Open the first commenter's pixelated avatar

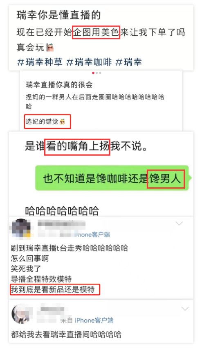click(x=21, y=229)
